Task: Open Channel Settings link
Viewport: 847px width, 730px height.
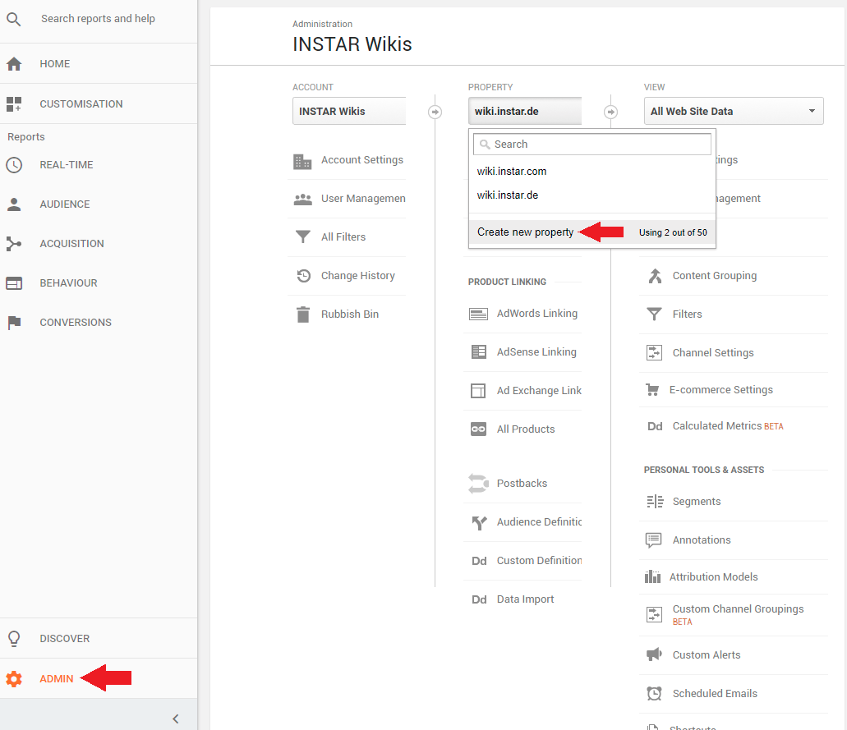Action: pos(713,352)
